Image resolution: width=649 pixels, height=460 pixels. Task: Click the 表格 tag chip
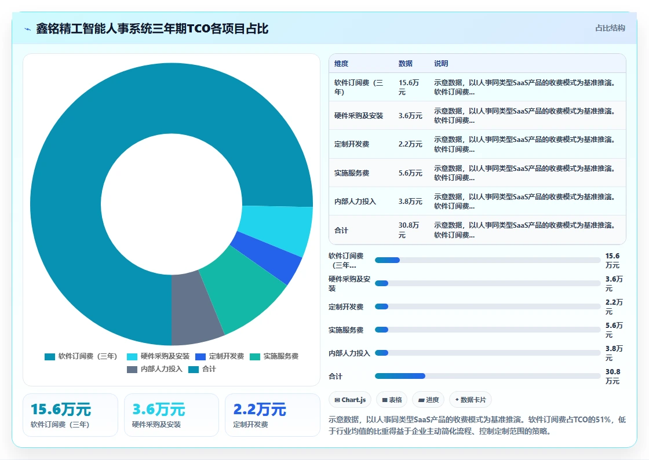[392, 400]
